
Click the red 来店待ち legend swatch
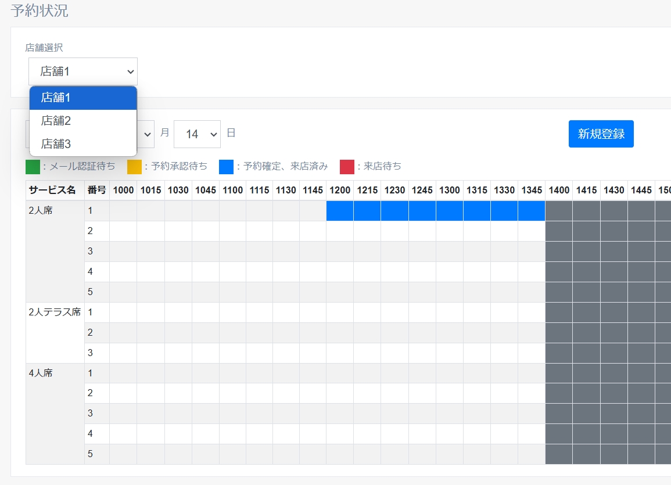pyautogui.click(x=347, y=167)
